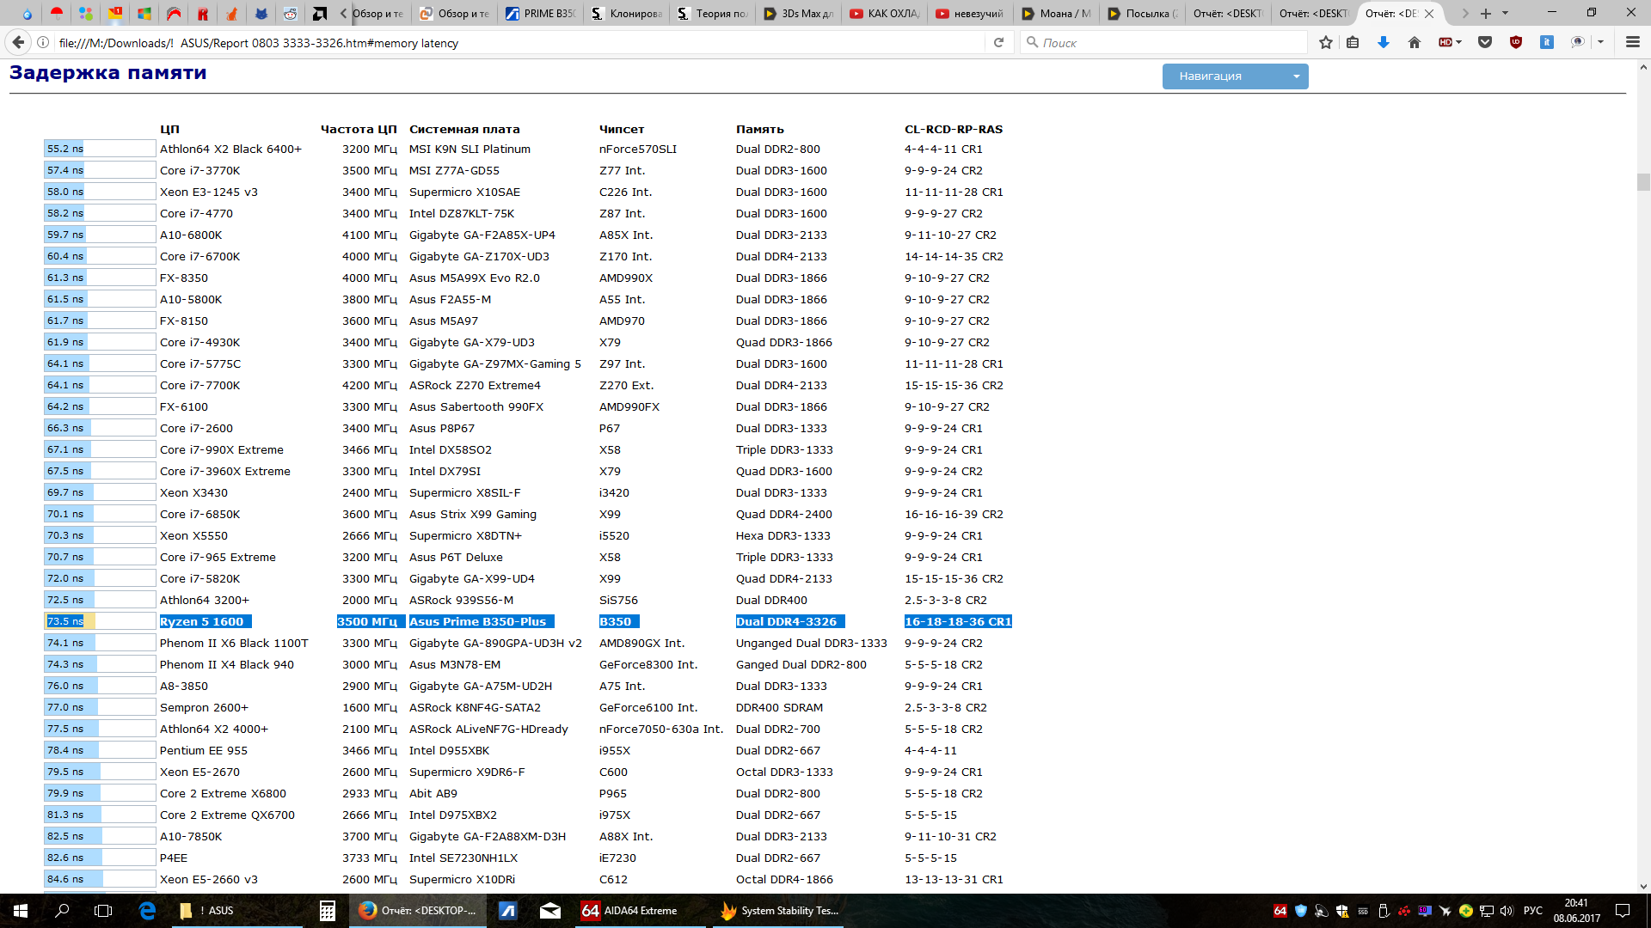Switch to the PRIME B350 tab
The height and width of the screenshot is (928, 1651).
click(x=542, y=13)
